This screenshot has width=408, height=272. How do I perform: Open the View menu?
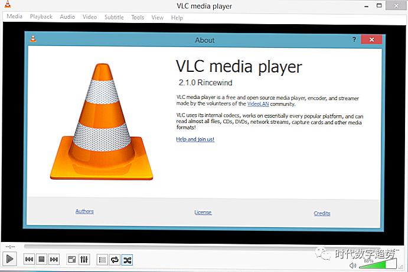tap(158, 18)
